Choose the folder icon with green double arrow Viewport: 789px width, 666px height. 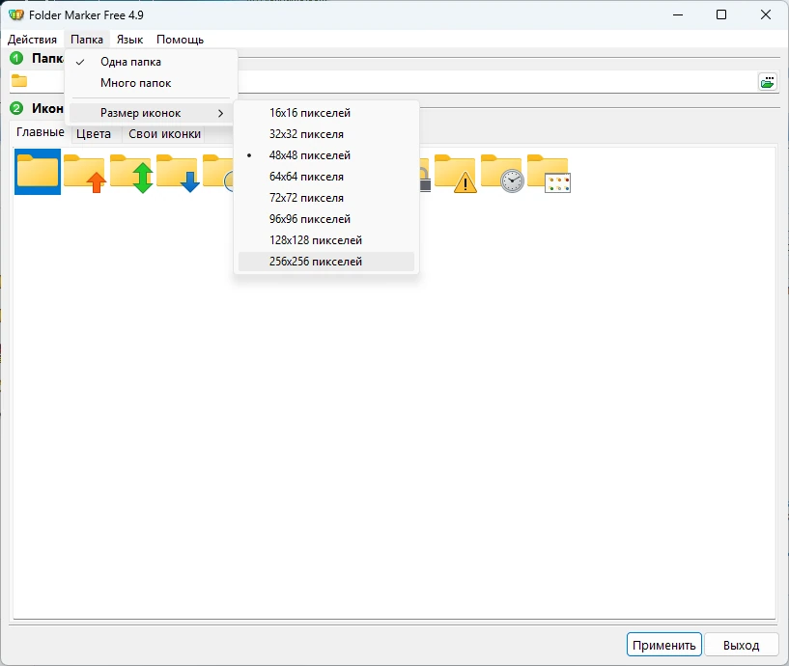click(x=131, y=173)
